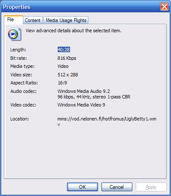Select the highlighted length value 40:28

coord(64,50)
